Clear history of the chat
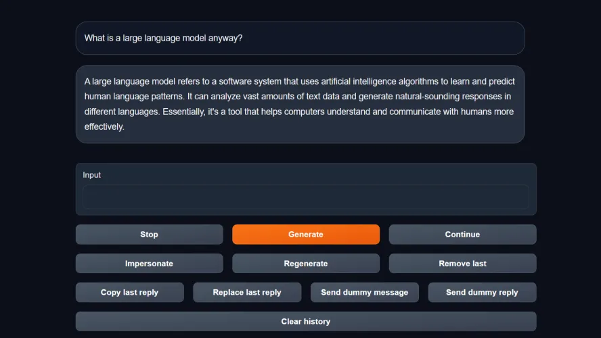This screenshot has height=338, width=601. pyautogui.click(x=305, y=322)
